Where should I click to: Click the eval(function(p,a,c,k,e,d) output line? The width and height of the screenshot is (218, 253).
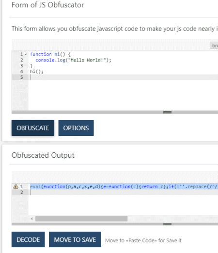[124, 187]
